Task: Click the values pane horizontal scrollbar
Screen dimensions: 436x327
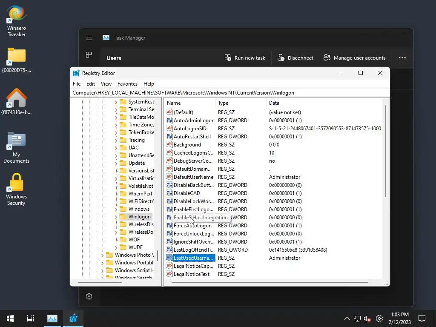Action: [x=270, y=282]
